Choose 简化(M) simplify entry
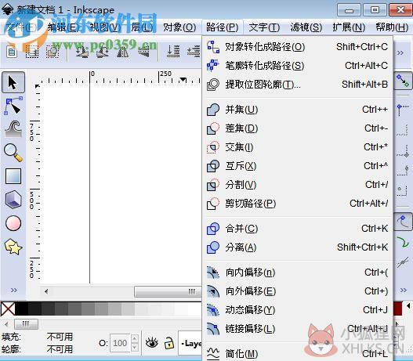Viewport: 413px width, 361px height. (x=298, y=354)
